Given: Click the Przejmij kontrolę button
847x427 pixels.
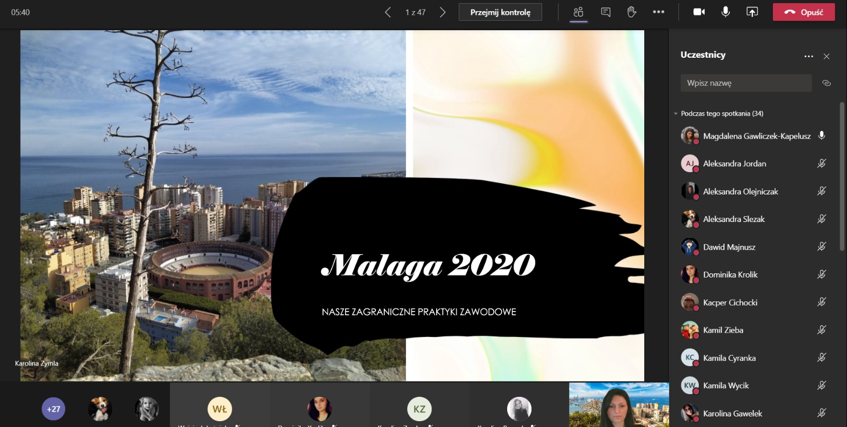Looking at the screenshot, I should tap(500, 12).
